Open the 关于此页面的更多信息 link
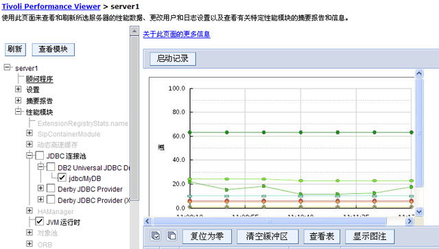This screenshot has width=439, height=249. coord(177,34)
